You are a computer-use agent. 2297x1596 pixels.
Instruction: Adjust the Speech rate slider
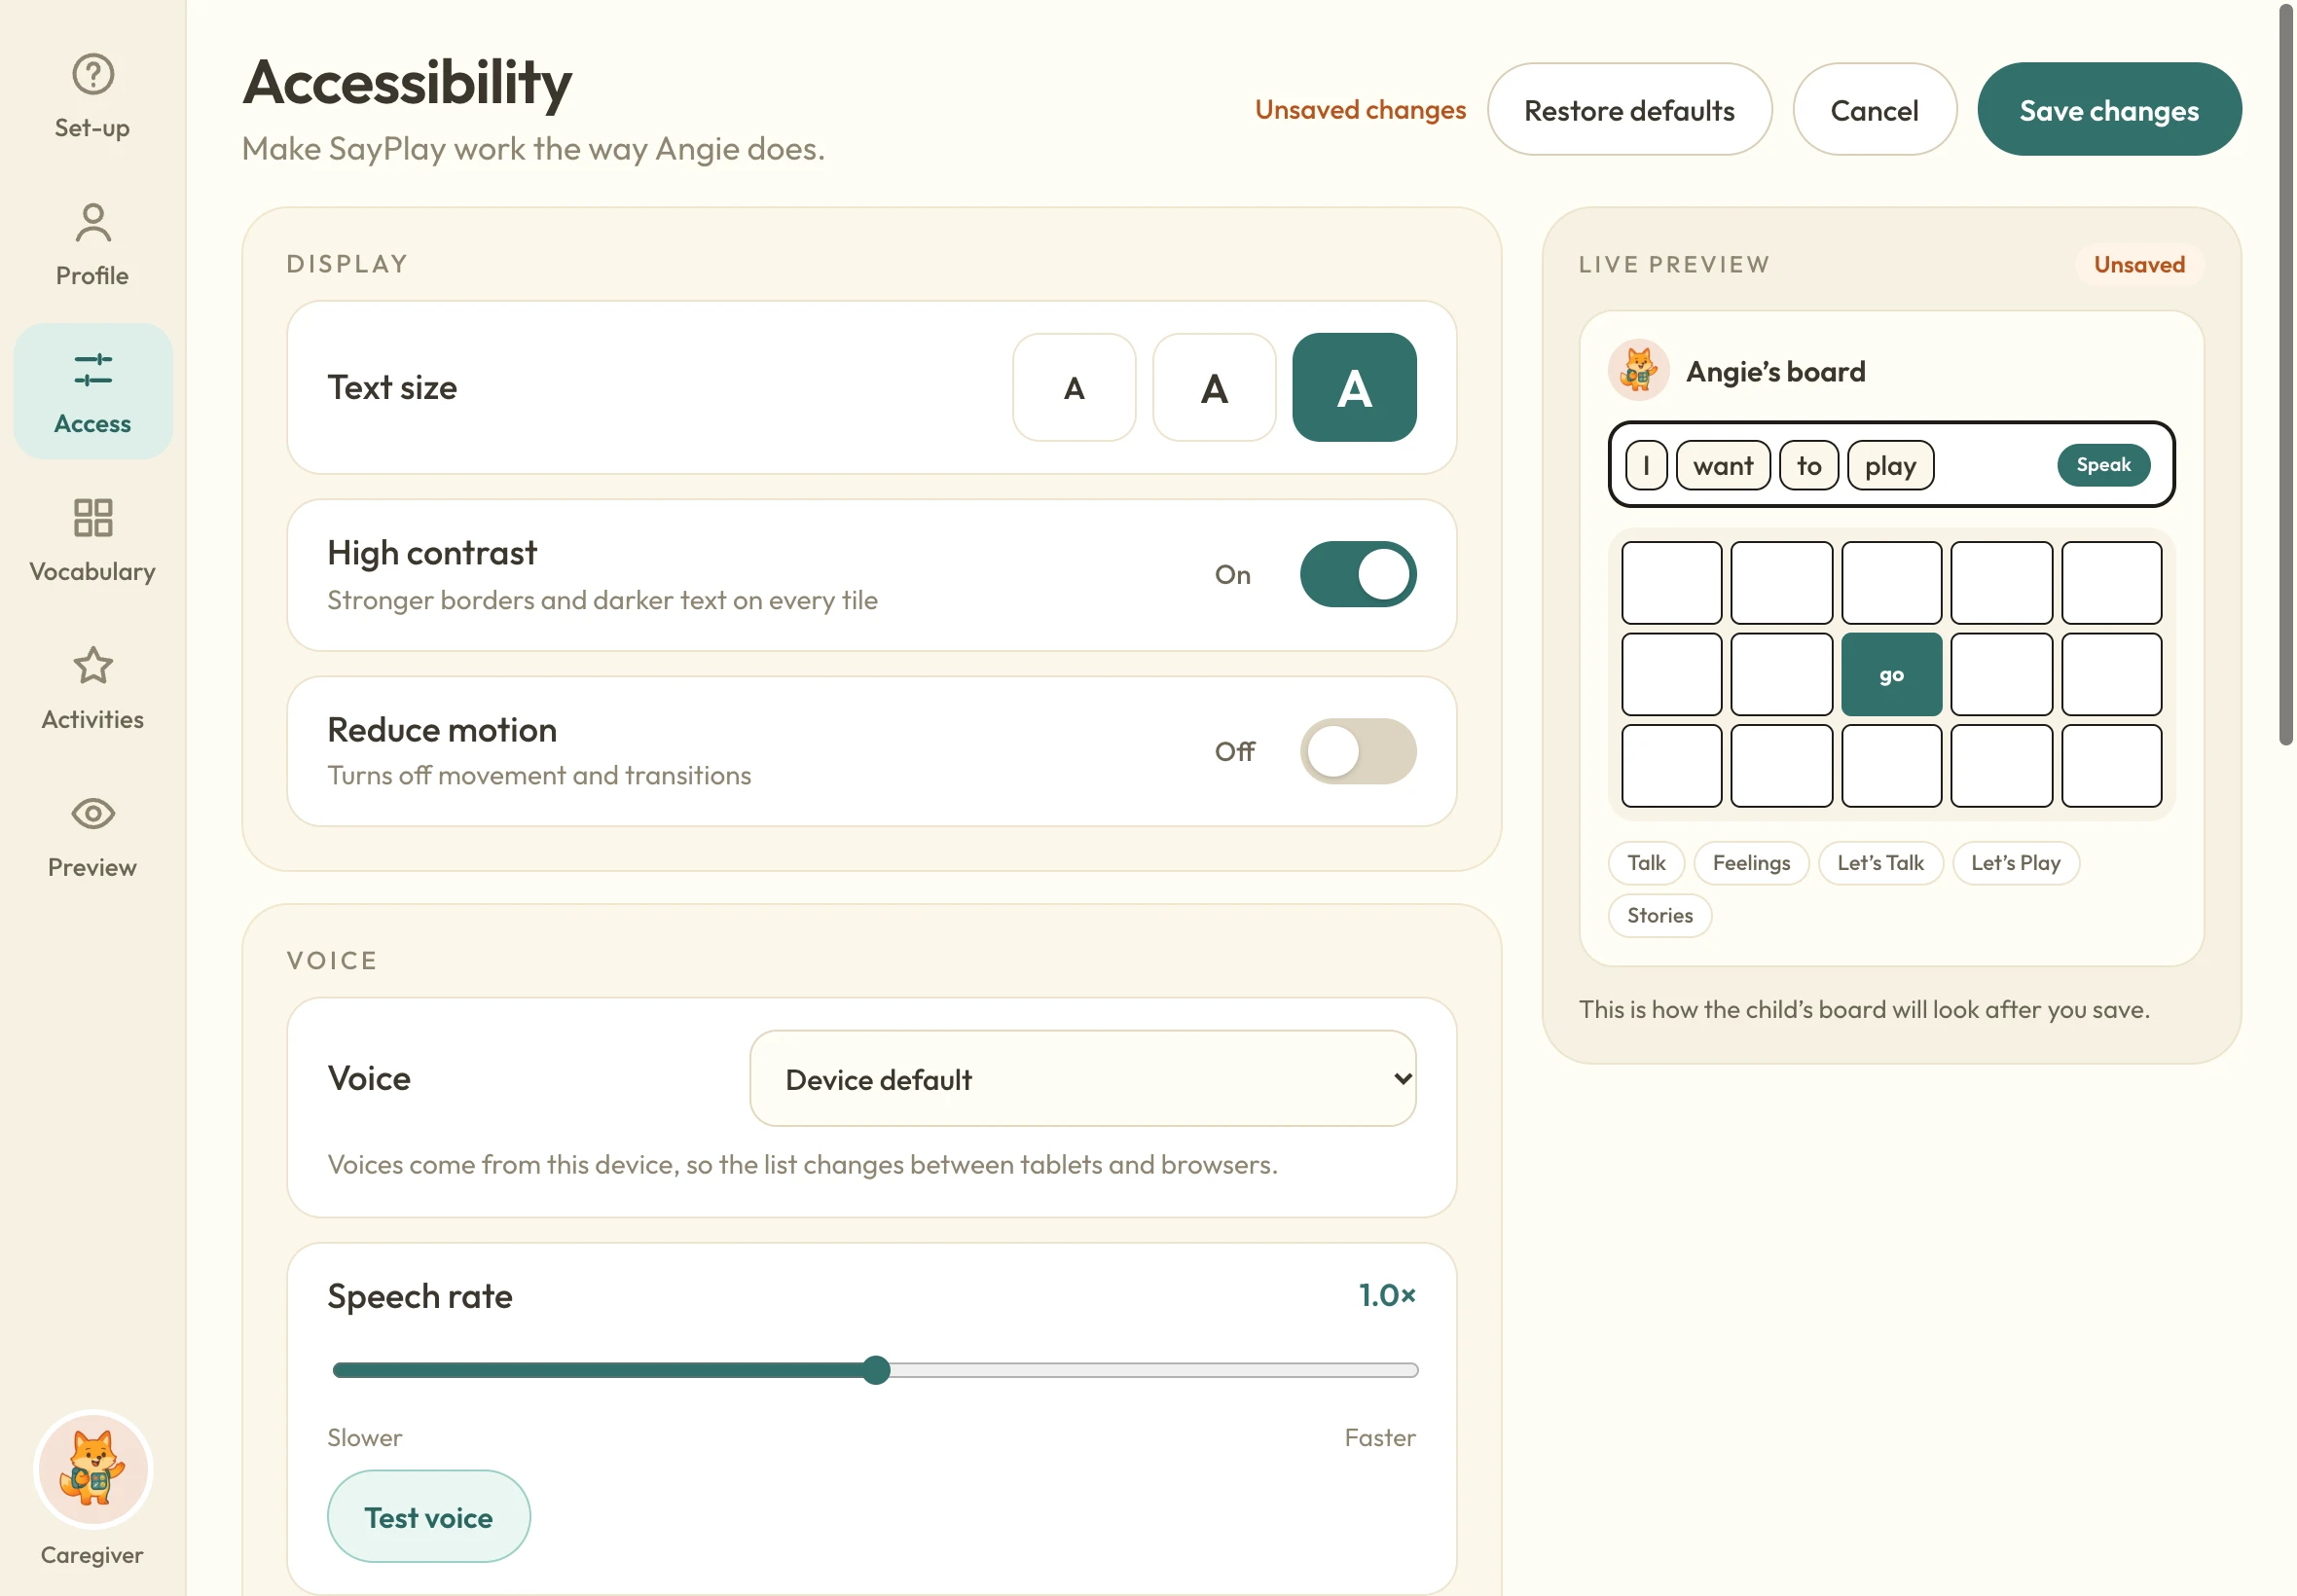click(875, 1370)
